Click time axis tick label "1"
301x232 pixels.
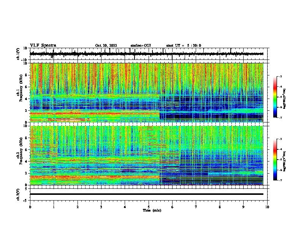(54, 207)
